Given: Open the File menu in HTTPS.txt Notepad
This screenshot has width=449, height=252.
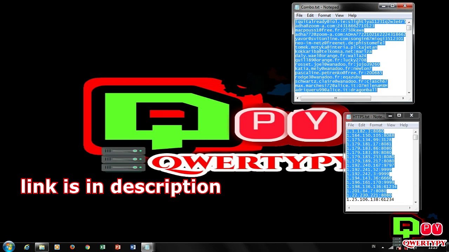Looking at the screenshot, I should click(x=351, y=125).
